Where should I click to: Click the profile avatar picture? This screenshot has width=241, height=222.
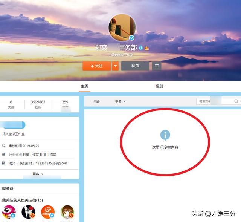click(122, 28)
